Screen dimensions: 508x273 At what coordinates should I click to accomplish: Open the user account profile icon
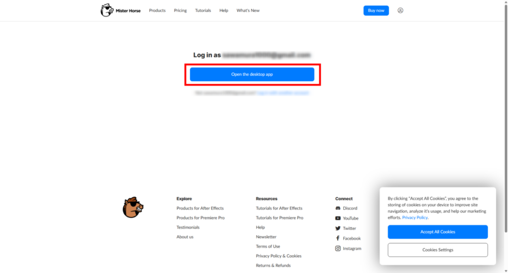(400, 10)
